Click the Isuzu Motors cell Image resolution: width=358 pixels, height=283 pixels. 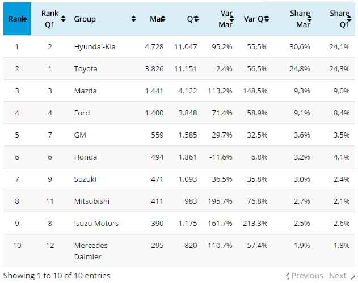(96, 223)
